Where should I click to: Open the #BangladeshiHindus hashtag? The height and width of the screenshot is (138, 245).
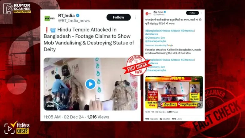[157, 31]
